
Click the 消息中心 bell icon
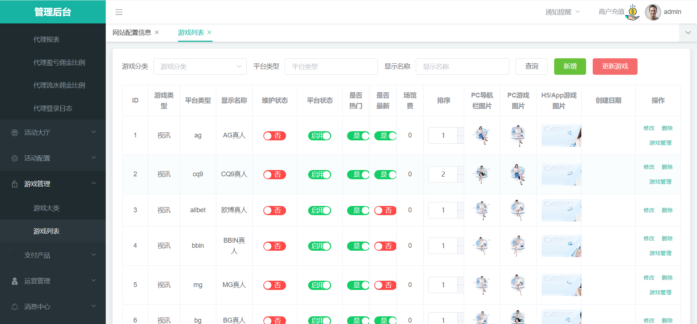coord(15,307)
